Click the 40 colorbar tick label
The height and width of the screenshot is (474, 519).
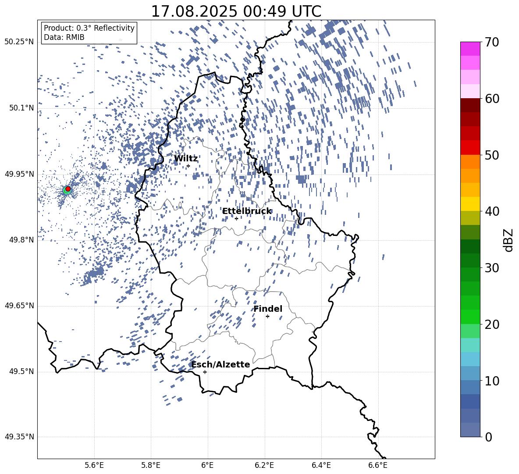492,211
